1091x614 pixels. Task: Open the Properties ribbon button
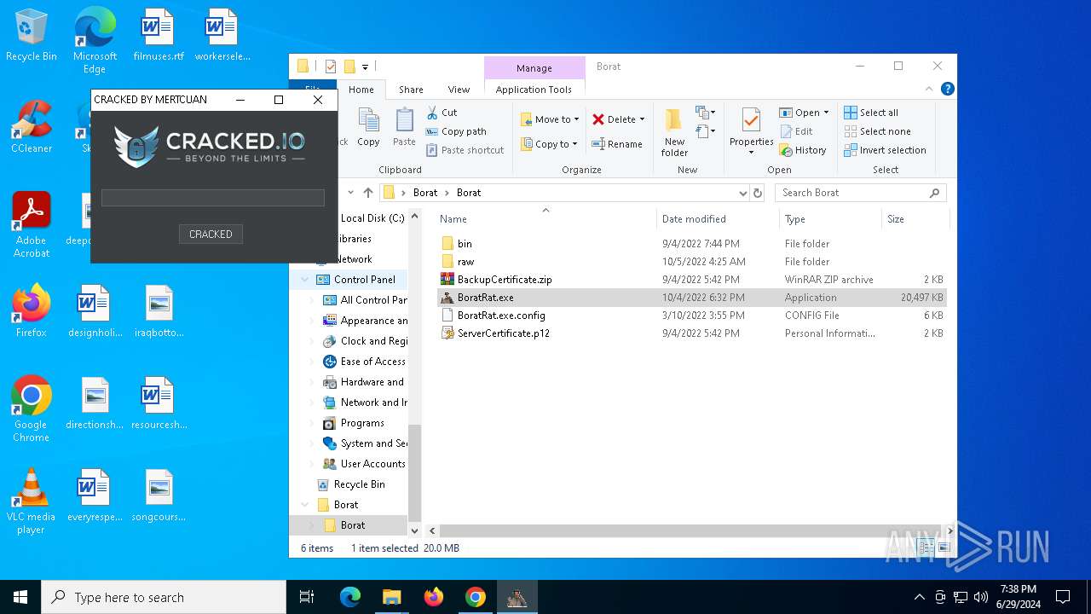(751, 131)
